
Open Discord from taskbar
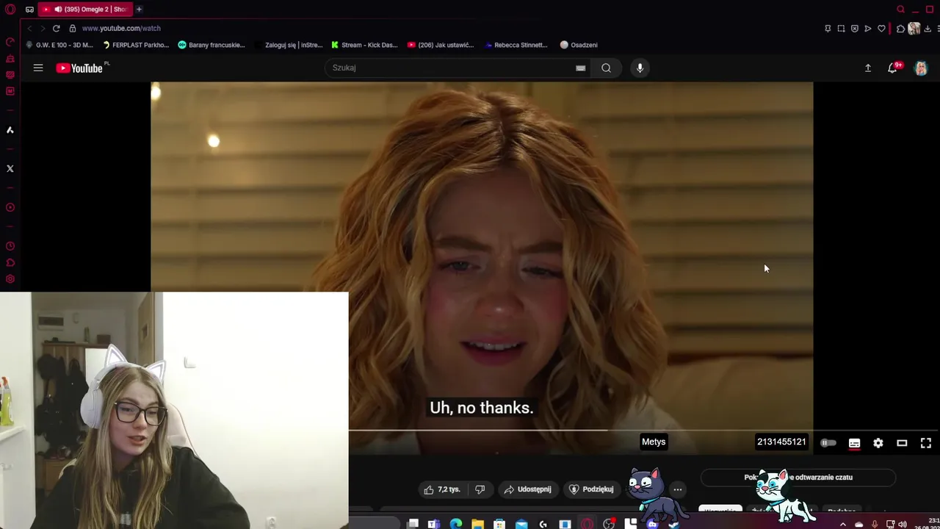point(652,524)
